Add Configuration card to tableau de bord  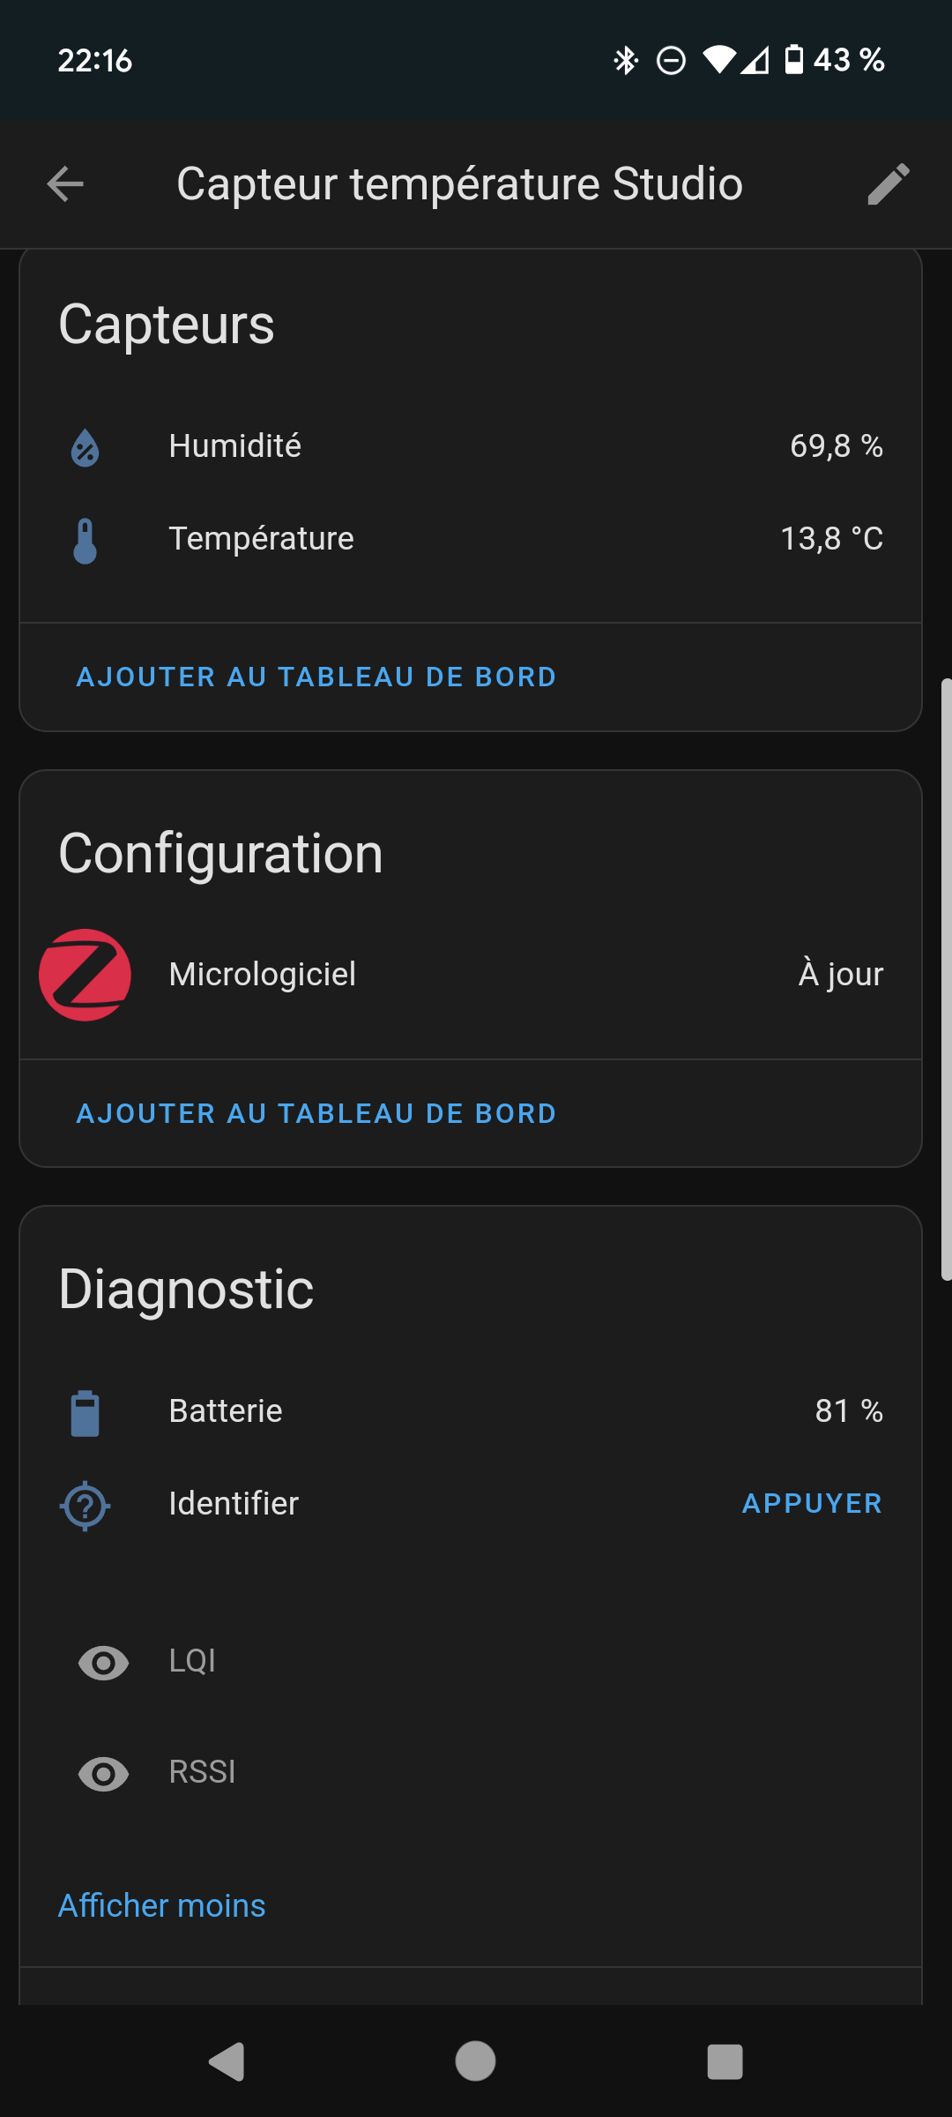(316, 1114)
